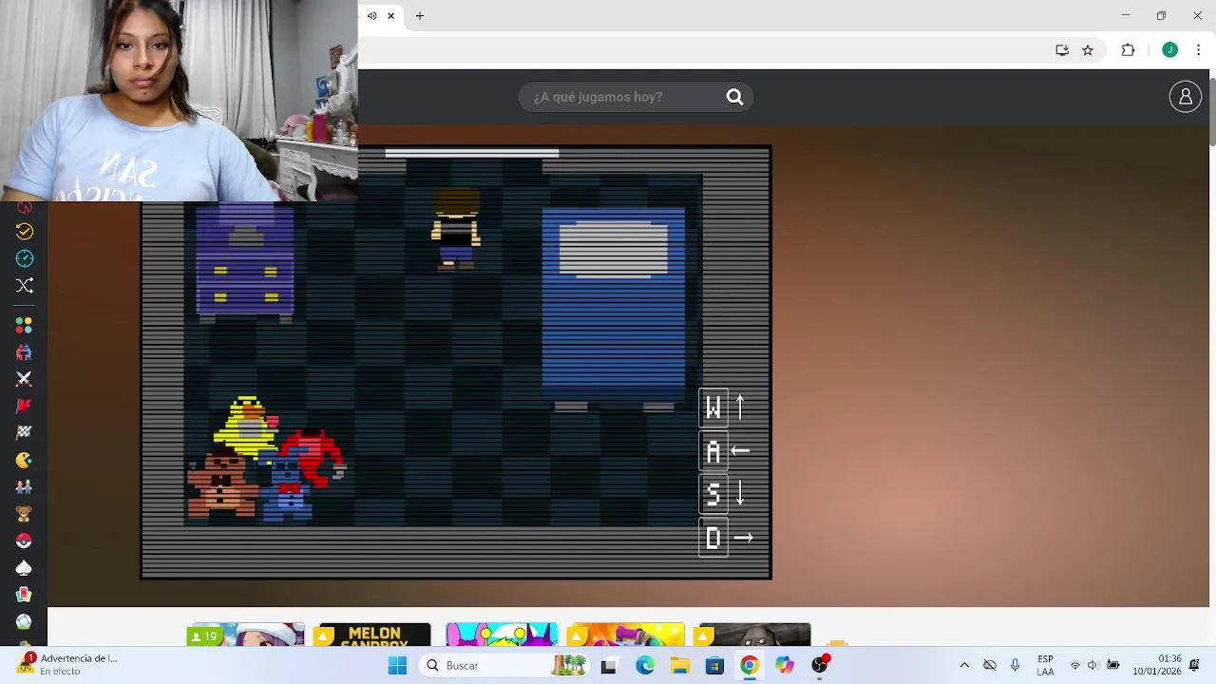The image size is (1216, 684).
Task: Open the notifications bell icon
Action: click(x=1195, y=665)
